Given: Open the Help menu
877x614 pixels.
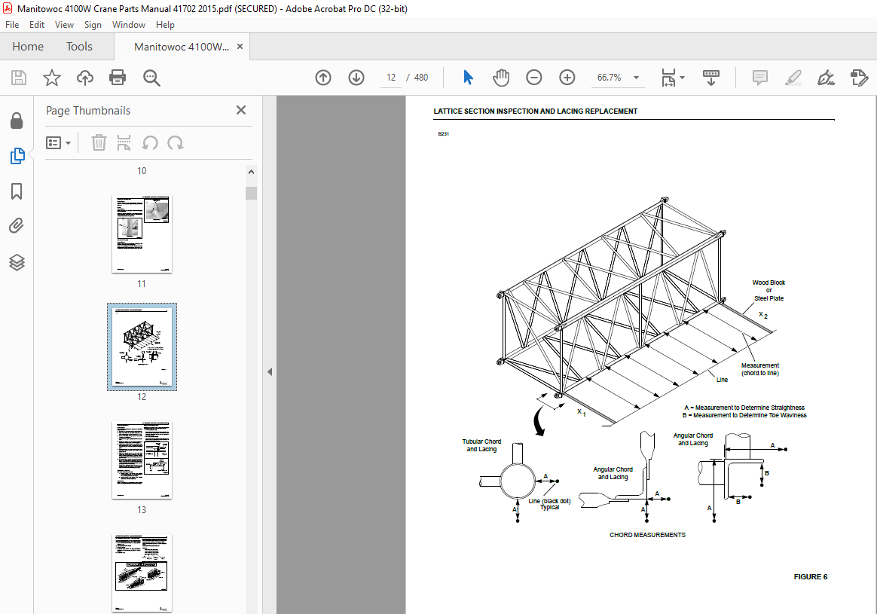Looking at the screenshot, I should pos(165,25).
